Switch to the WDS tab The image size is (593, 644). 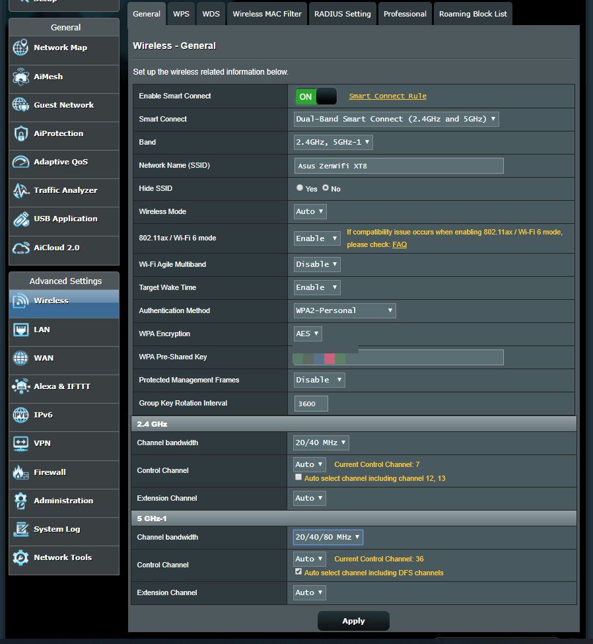click(x=211, y=14)
